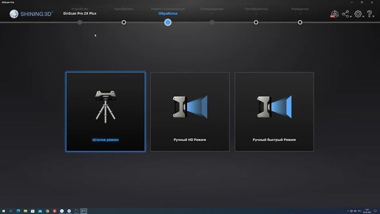Screen dimensions: 380x214
Task: Open the taskbar clock and date
Action: pyautogui.click(x=367, y=211)
